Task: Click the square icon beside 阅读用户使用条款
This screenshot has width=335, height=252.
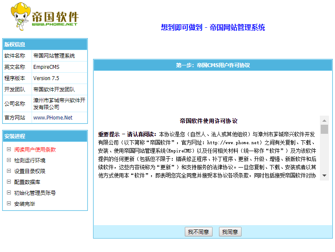Action: 9,149
